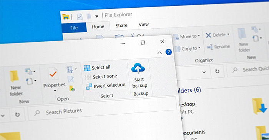
Task: Refresh the back File Explorer window
Action: click(x=218, y=71)
